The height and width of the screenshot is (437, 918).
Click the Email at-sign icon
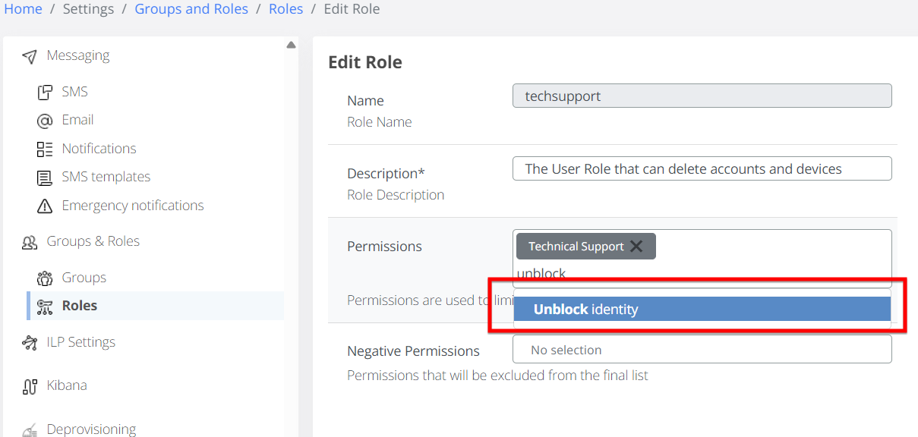pyautogui.click(x=45, y=121)
